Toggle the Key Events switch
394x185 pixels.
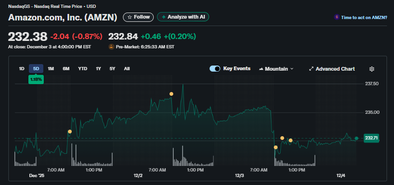(x=215, y=69)
